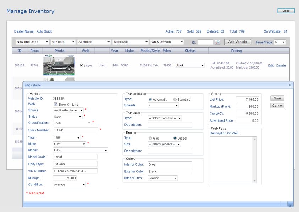Sort by the Make column header

click(129, 51)
